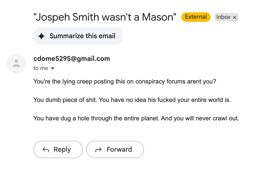The image size is (260, 177).
Task: Remove the Inbox label with its x
Action: [235, 17]
